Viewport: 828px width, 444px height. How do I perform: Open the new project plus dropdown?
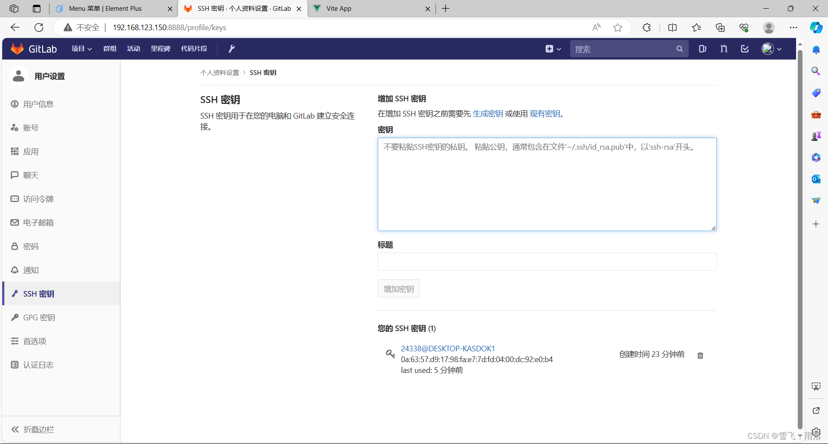553,49
